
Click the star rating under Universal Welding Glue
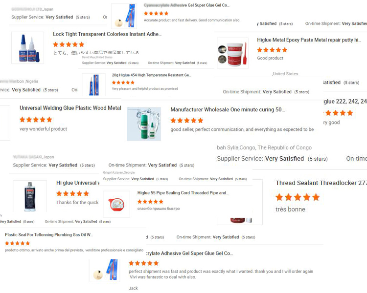tap(36, 120)
